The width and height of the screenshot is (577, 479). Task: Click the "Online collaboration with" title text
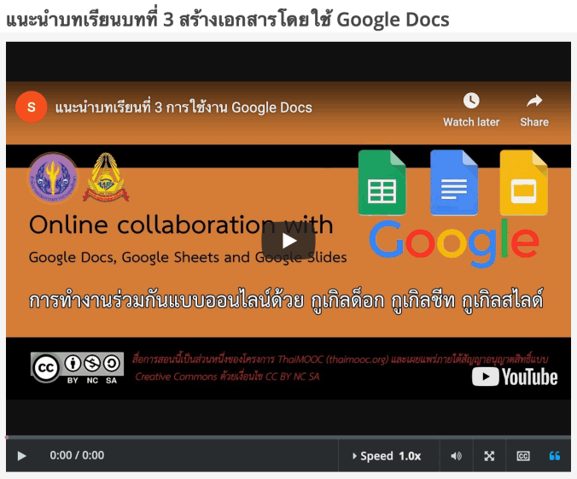181,225
